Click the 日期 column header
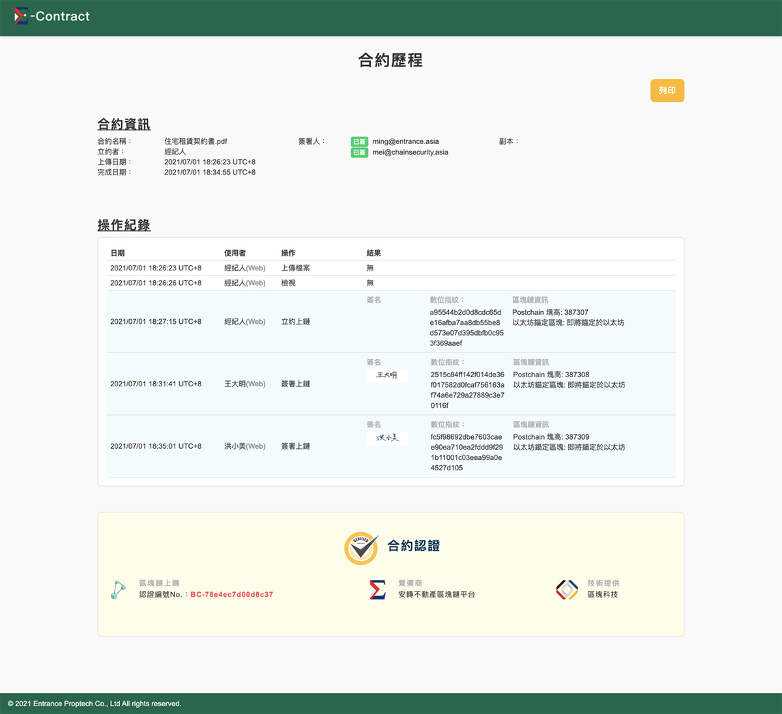Screen dimensions: 782x714 coord(117,253)
